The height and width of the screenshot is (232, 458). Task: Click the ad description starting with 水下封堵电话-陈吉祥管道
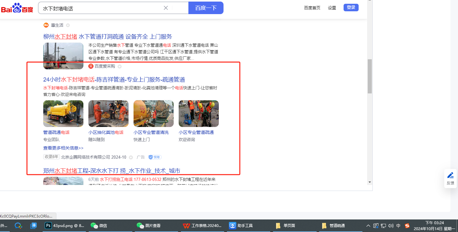point(130,91)
